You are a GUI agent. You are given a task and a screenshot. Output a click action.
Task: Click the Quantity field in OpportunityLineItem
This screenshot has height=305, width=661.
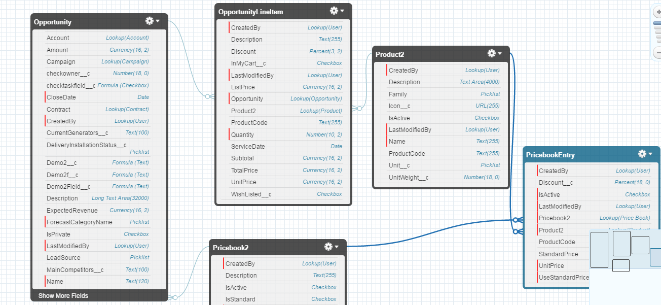pos(286,134)
